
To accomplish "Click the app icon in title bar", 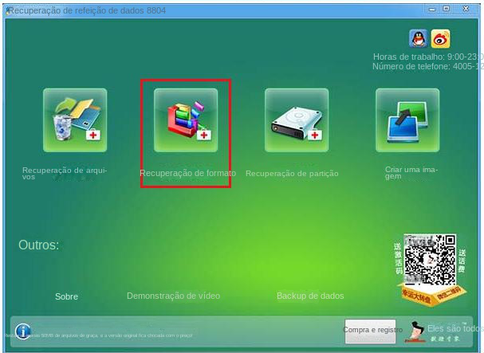I will coord(7,10).
